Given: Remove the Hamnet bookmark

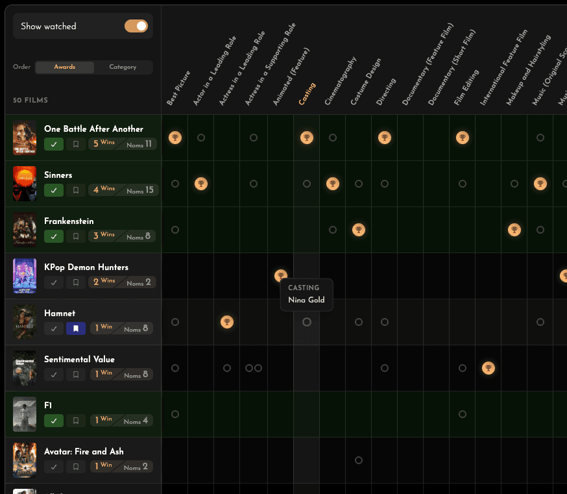Looking at the screenshot, I should 76,328.
